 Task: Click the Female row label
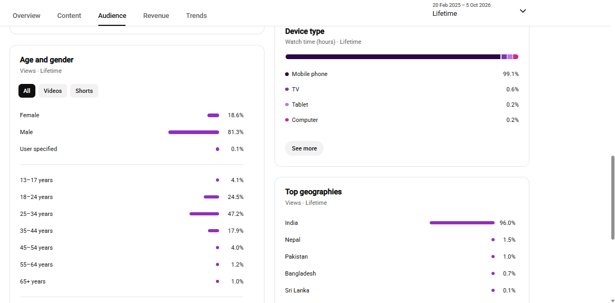click(x=30, y=115)
